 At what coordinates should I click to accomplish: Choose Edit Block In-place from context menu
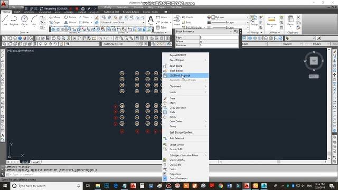coord(185,75)
